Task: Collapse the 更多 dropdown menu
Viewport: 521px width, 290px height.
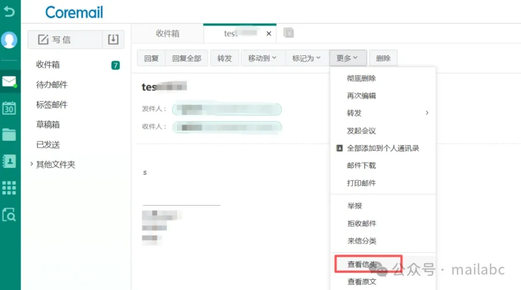Action: click(347, 58)
